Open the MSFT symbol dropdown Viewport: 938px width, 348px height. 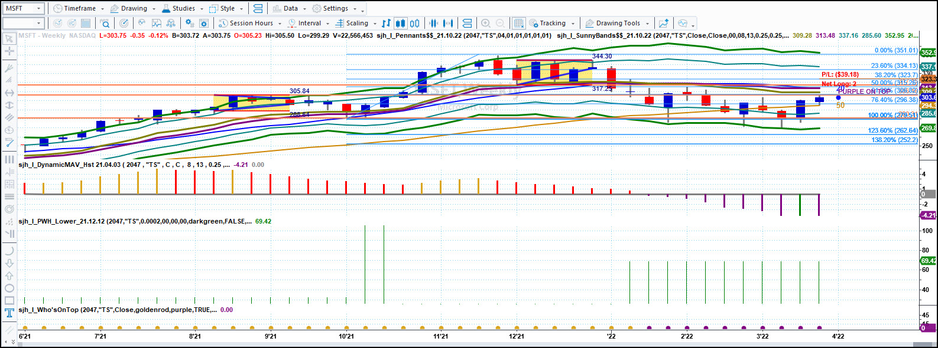click(39, 8)
